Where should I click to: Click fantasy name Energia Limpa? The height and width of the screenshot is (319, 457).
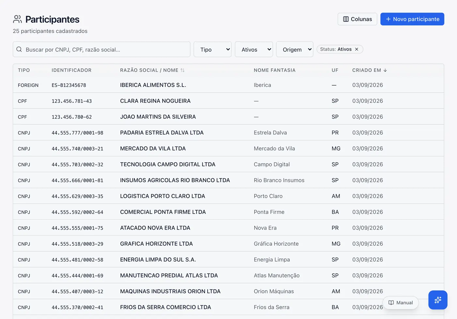[x=272, y=260]
